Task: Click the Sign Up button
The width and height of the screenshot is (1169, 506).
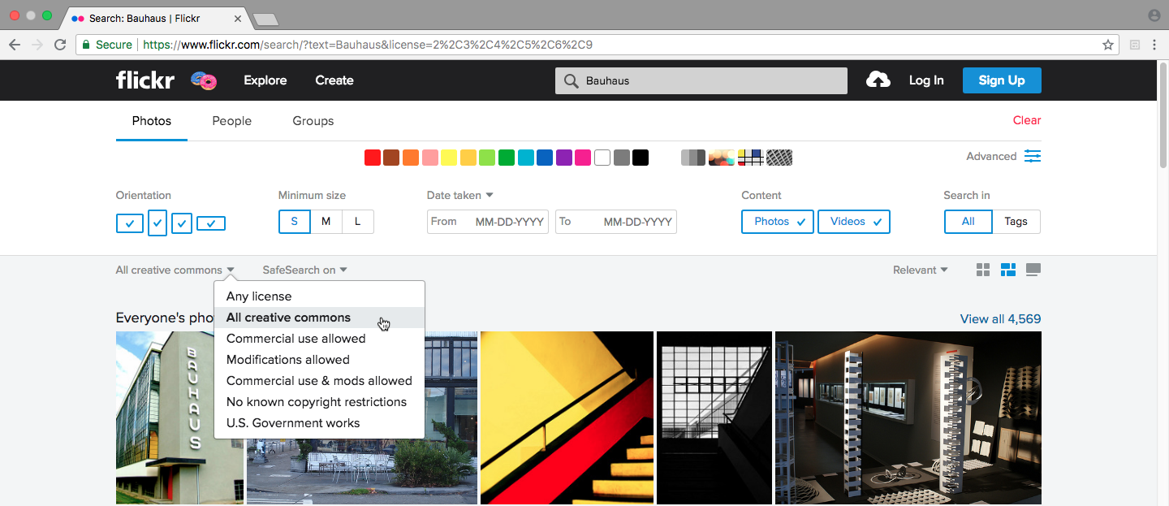Action: [x=1002, y=80]
